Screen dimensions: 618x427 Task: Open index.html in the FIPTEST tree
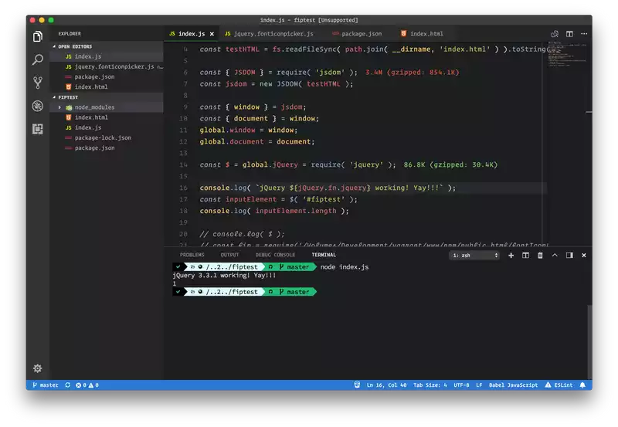tap(107, 117)
